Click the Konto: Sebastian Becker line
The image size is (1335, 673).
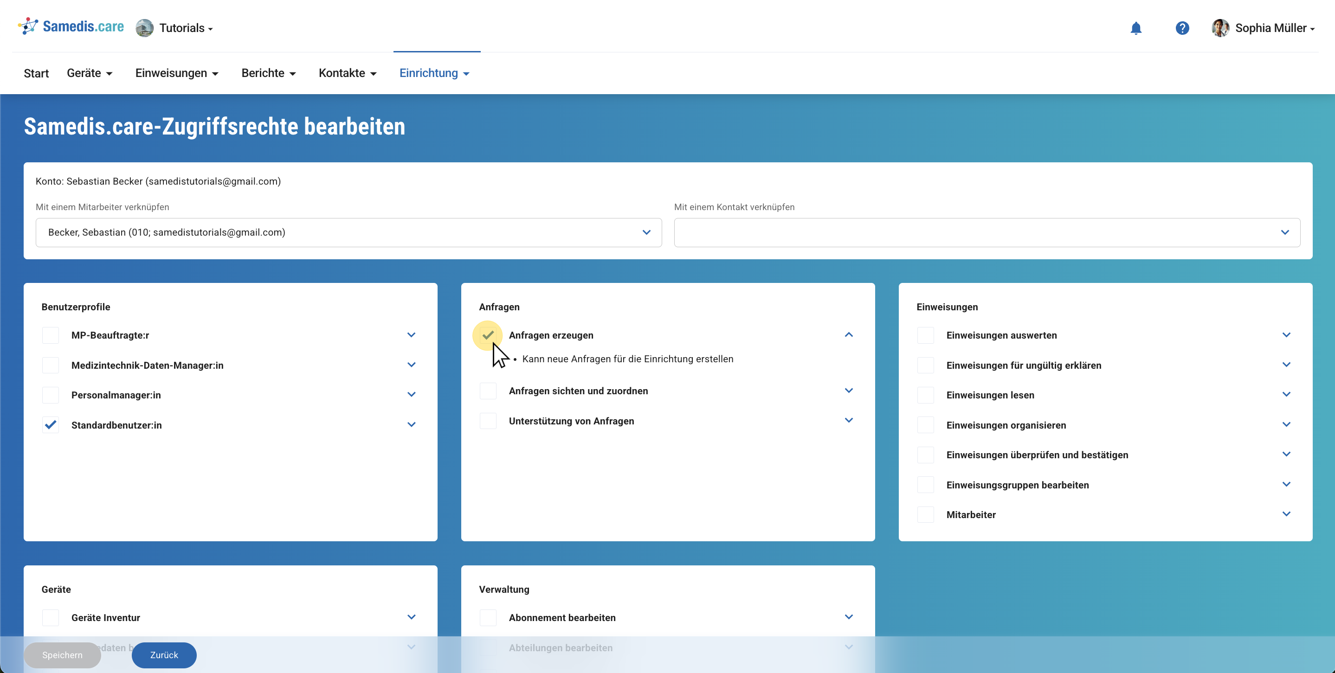tap(158, 181)
